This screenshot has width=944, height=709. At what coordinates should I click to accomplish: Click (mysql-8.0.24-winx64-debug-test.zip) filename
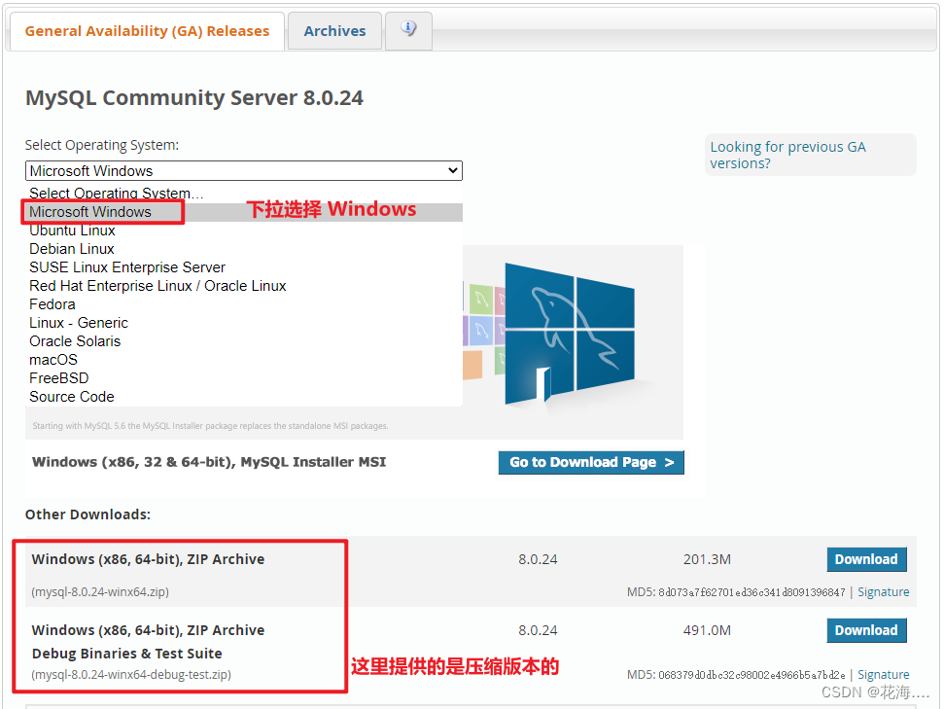131,675
